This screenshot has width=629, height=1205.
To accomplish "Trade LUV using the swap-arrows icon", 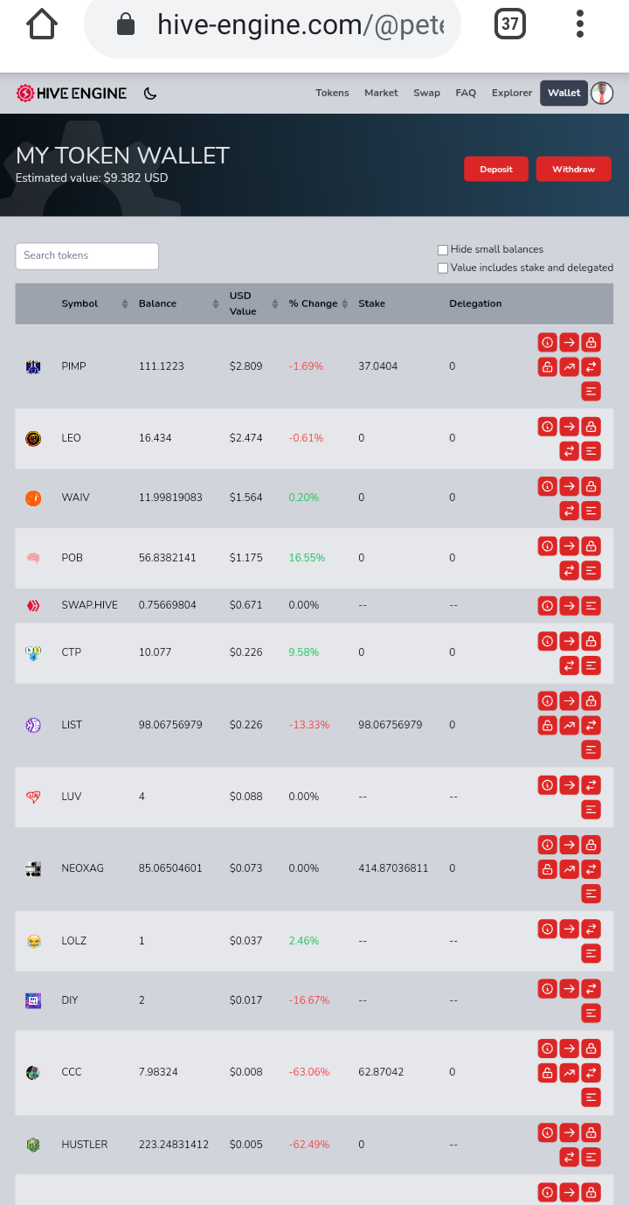I will pos(591,785).
